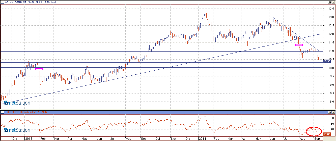
Task: Click the Feb 2013 label on time axis
Action: pyautogui.click(x=43, y=139)
